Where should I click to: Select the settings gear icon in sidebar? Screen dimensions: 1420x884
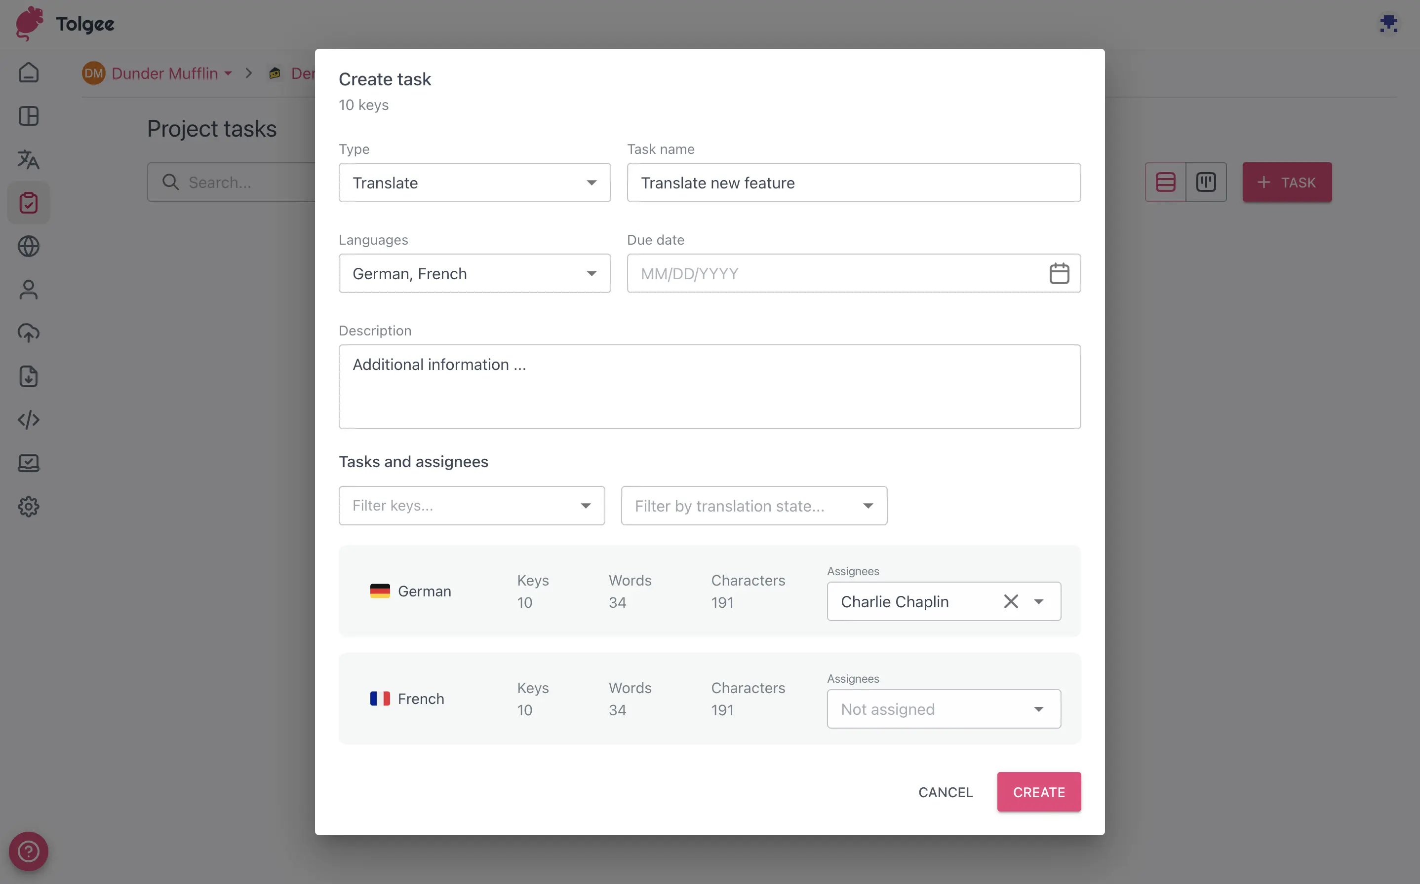tap(29, 507)
